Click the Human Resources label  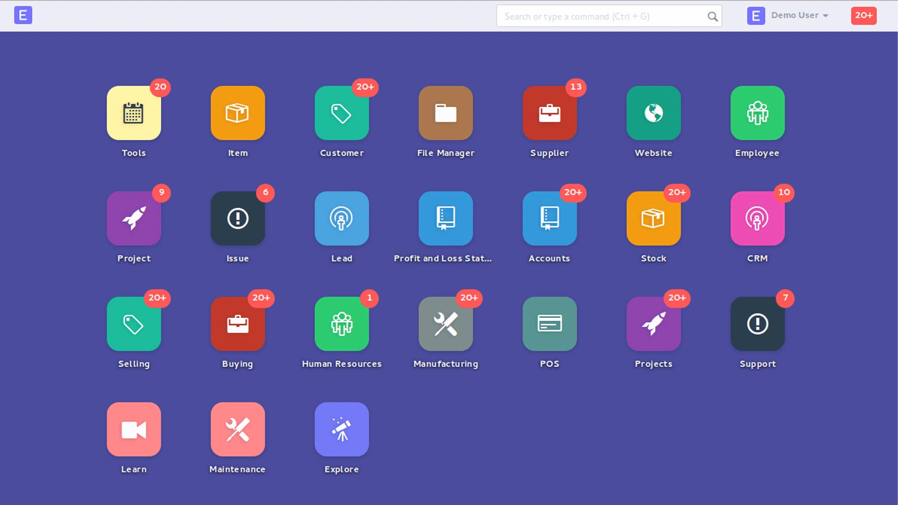341,364
